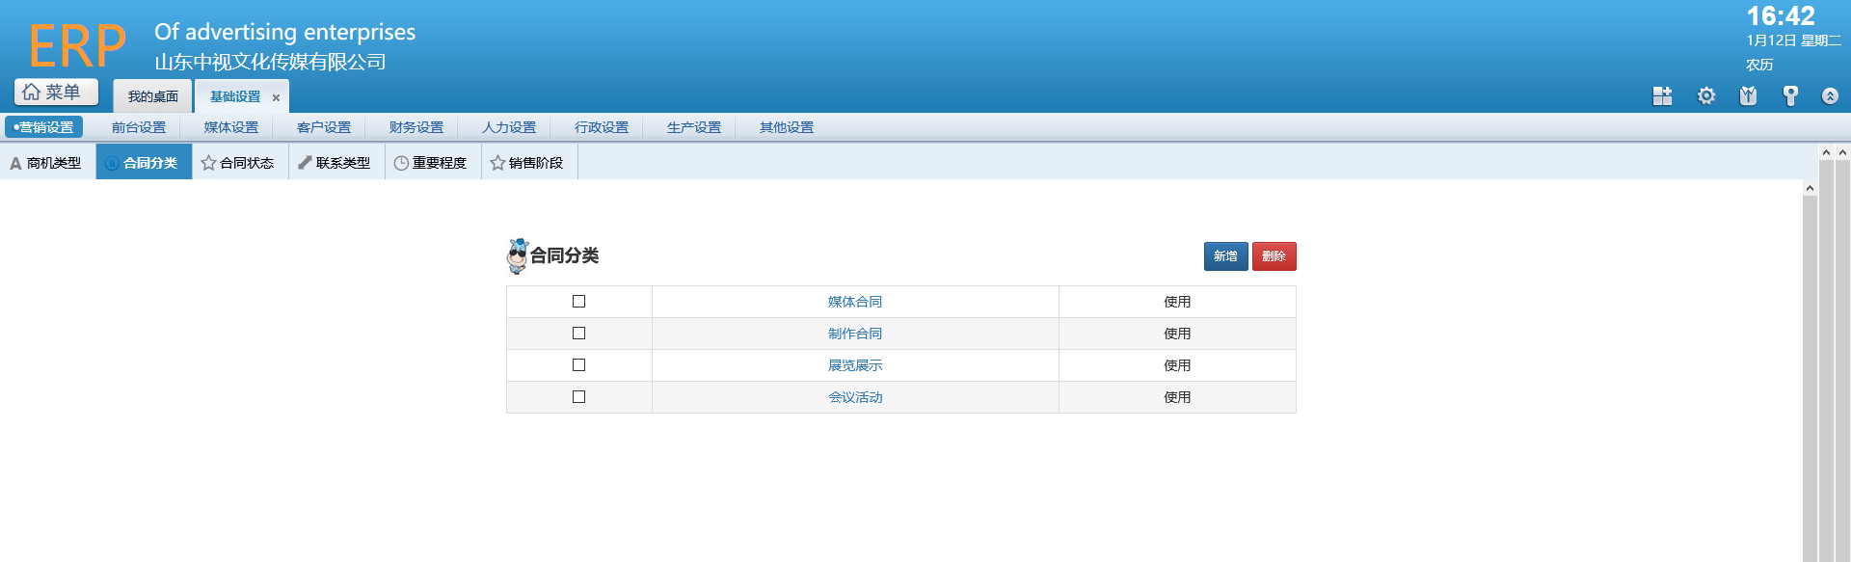The height and width of the screenshot is (562, 1851).
Task: Tick the checkbox for 制作合同
Action: 578,334
